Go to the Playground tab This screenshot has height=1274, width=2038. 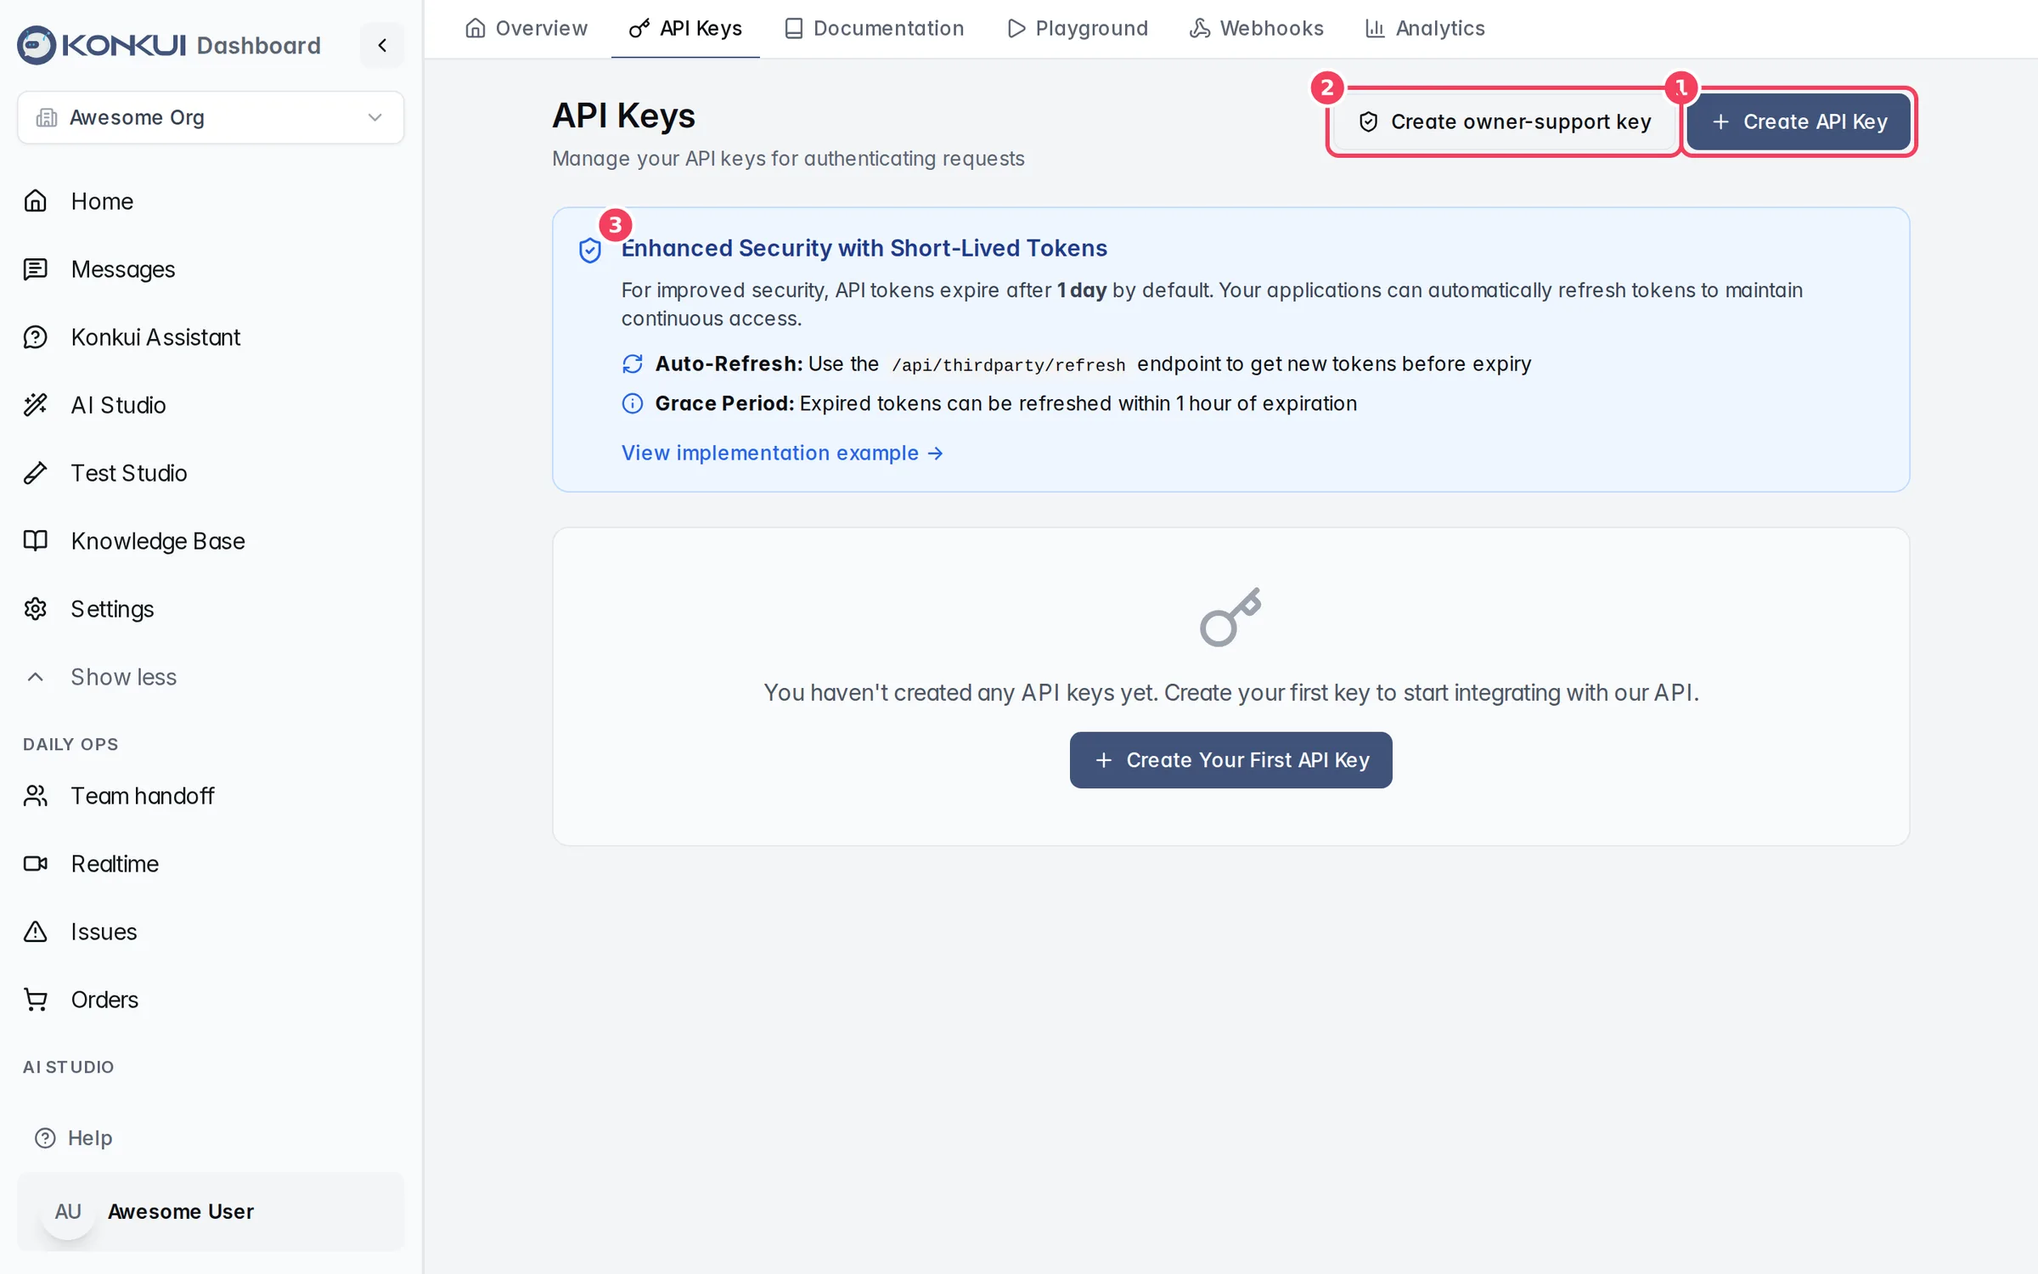[1077, 29]
